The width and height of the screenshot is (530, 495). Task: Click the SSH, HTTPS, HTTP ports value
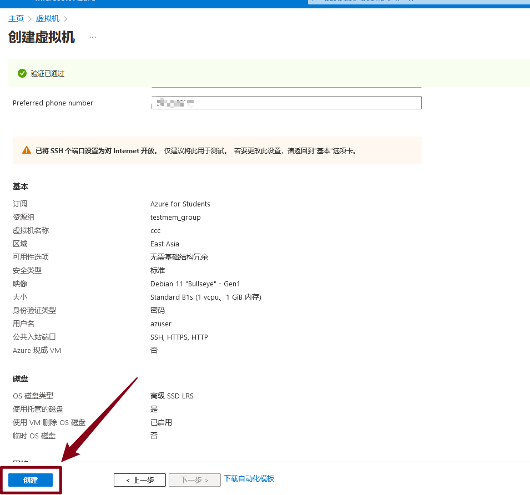179,337
